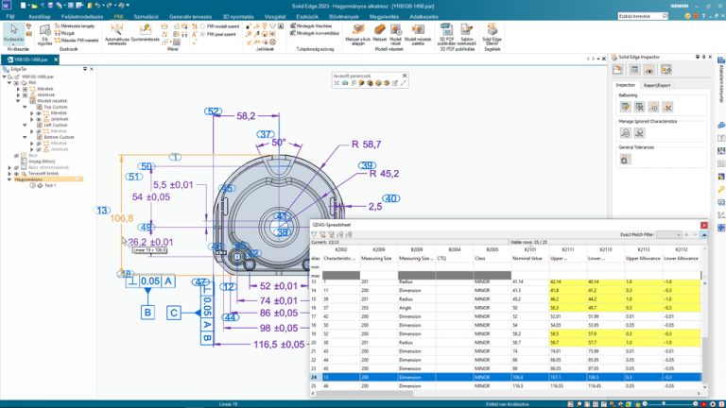Switch to the Report/Export tab
The height and width of the screenshot is (408, 726).
click(656, 85)
